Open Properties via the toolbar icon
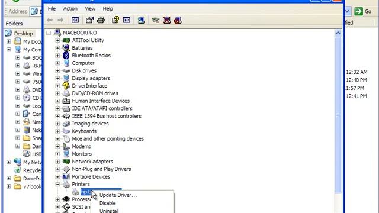379x213 pixels. (x=89, y=20)
